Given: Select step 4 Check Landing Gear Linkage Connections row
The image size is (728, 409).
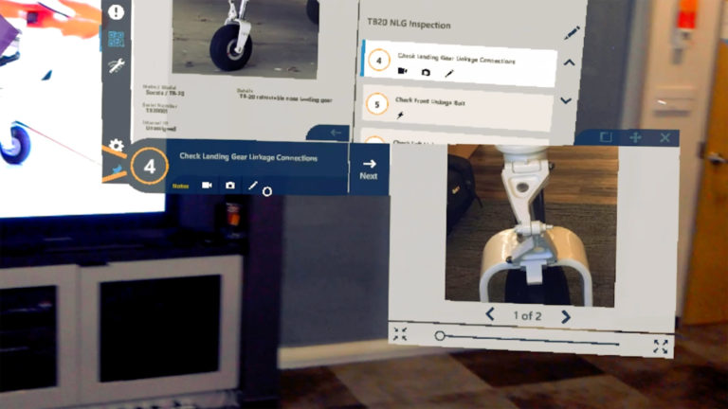Looking at the screenshot, I should (x=460, y=63).
